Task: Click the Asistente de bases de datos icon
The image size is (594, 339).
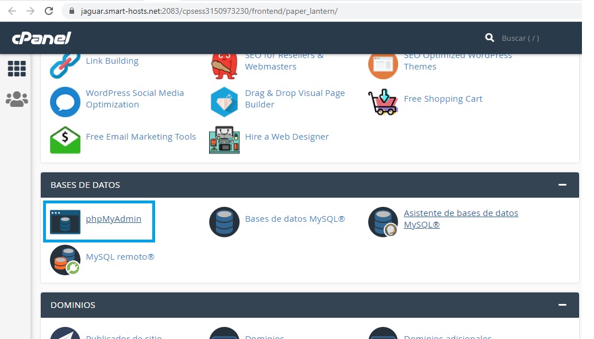Action: point(383,222)
